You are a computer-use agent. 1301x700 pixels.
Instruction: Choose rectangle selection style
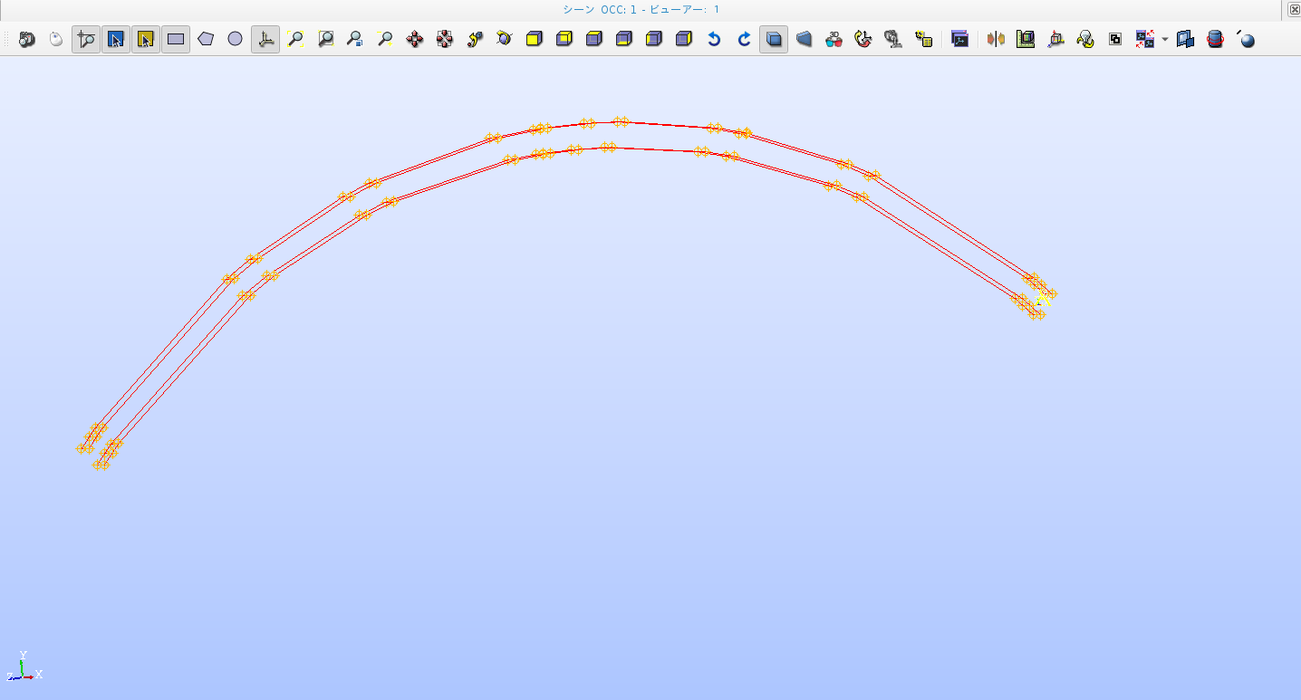point(176,39)
